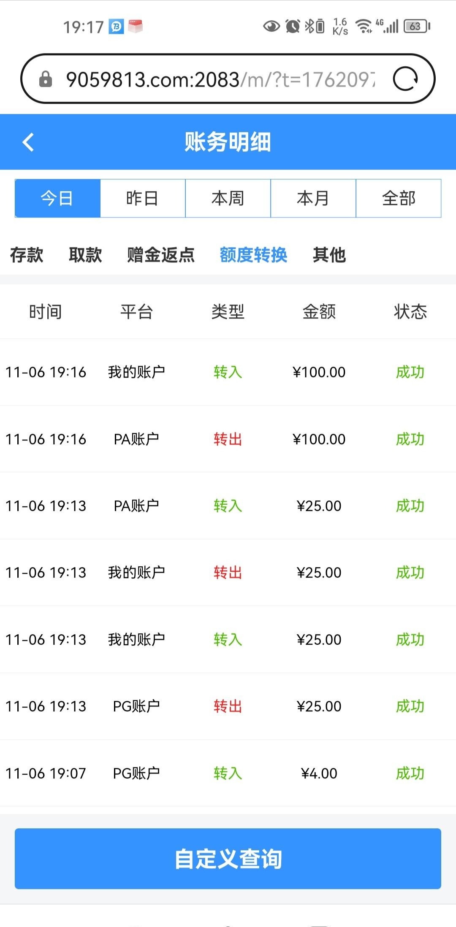Switch to 昨日 date filter
Viewport: 456px width, 927px height.
[x=143, y=198]
